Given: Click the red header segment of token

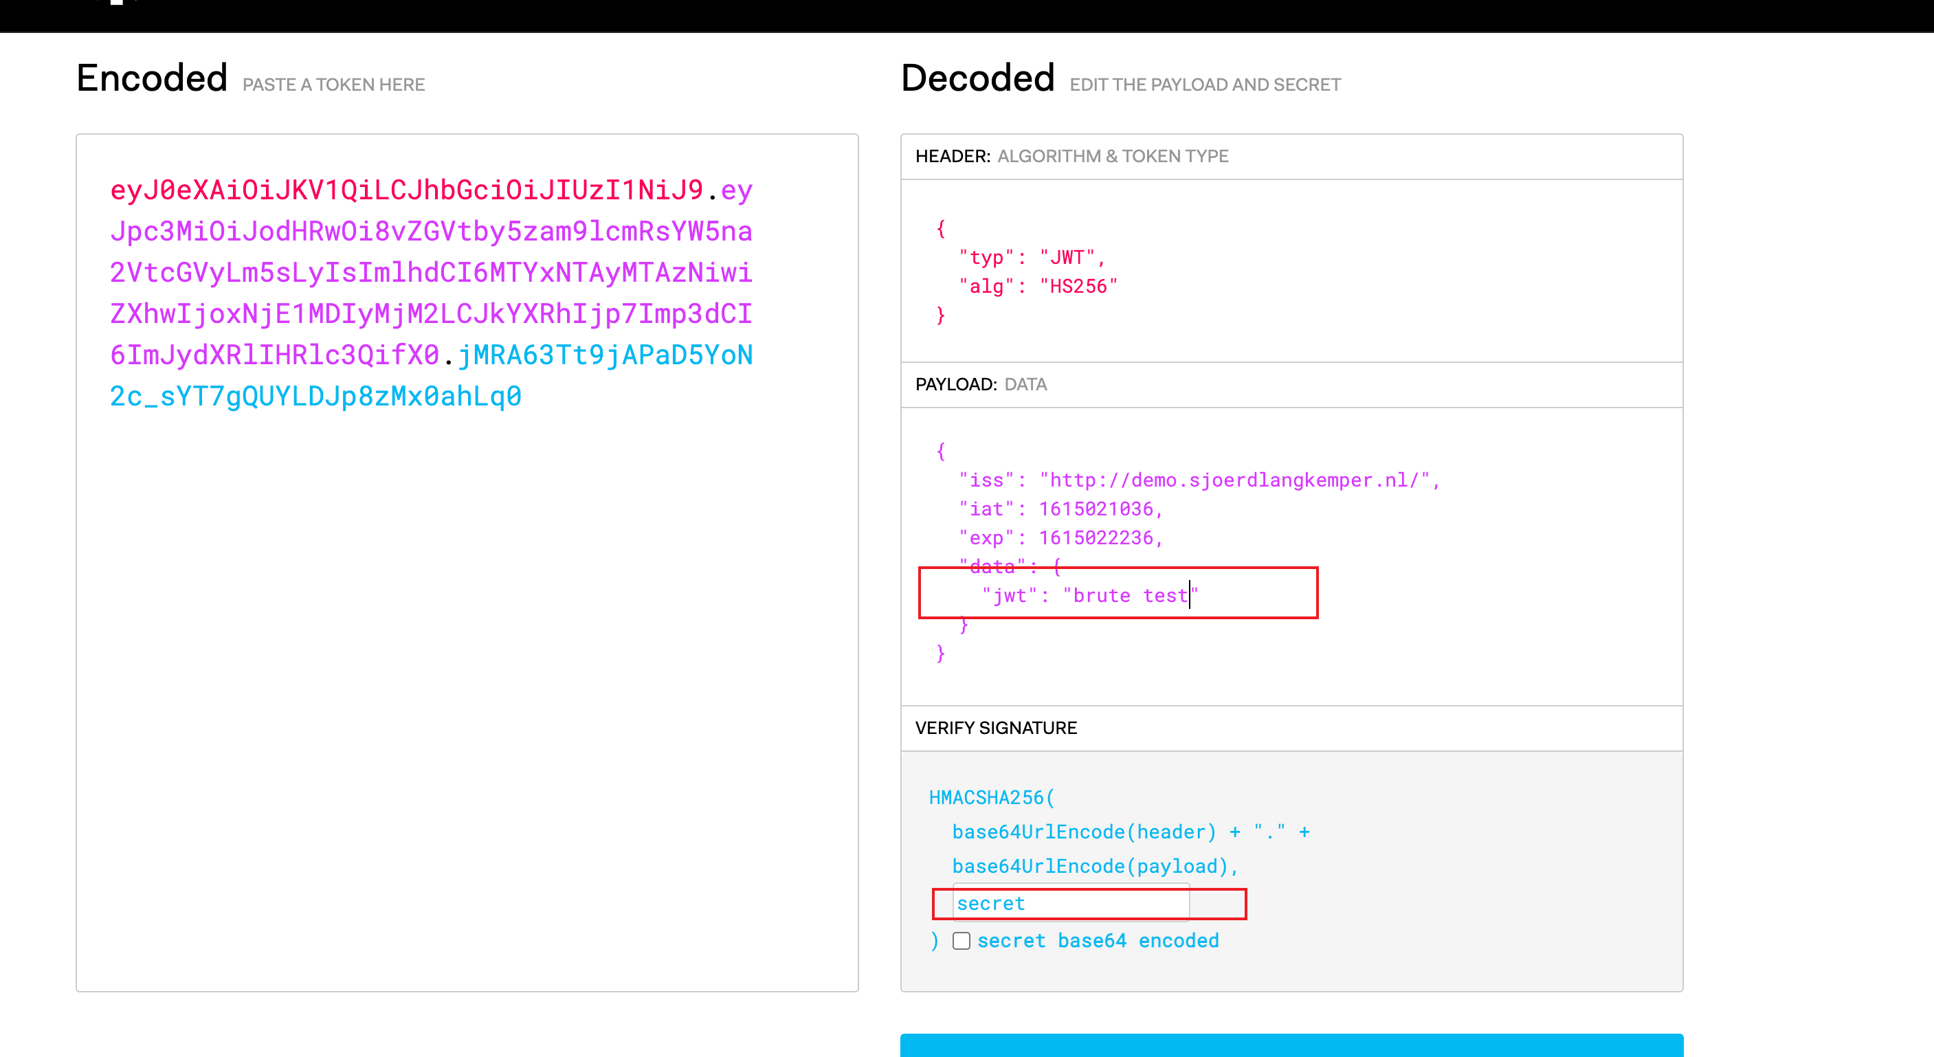Looking at the screenshot, I should 405,190.
